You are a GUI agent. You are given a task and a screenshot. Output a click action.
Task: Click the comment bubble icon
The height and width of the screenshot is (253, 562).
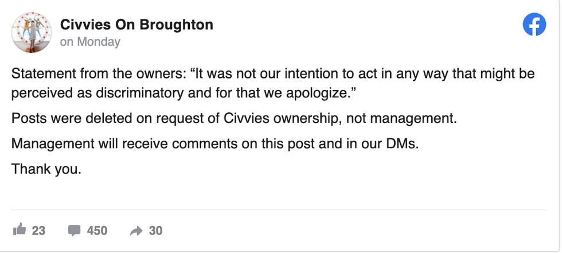point(74,231)
